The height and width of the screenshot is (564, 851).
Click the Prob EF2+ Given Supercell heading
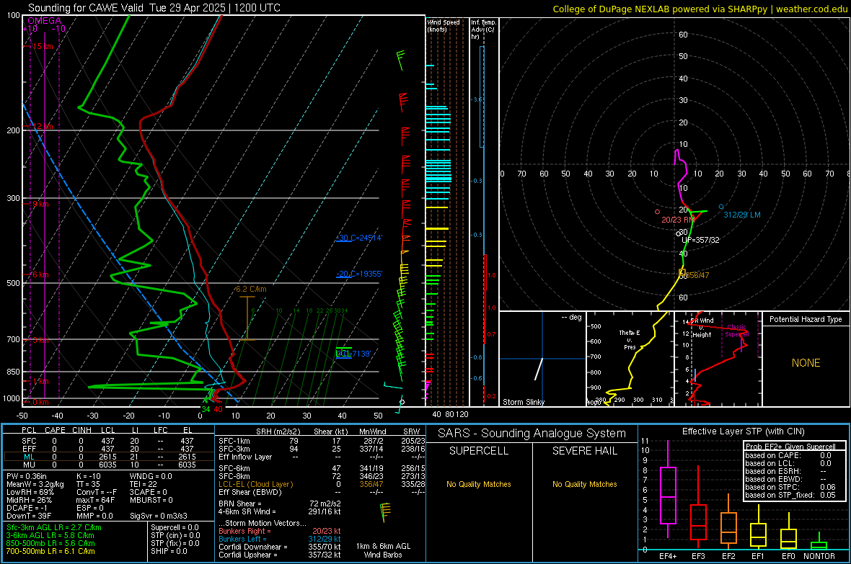tap(790, 447)
